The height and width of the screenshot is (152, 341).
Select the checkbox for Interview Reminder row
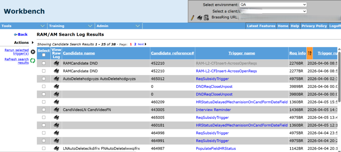pos(44,110)
